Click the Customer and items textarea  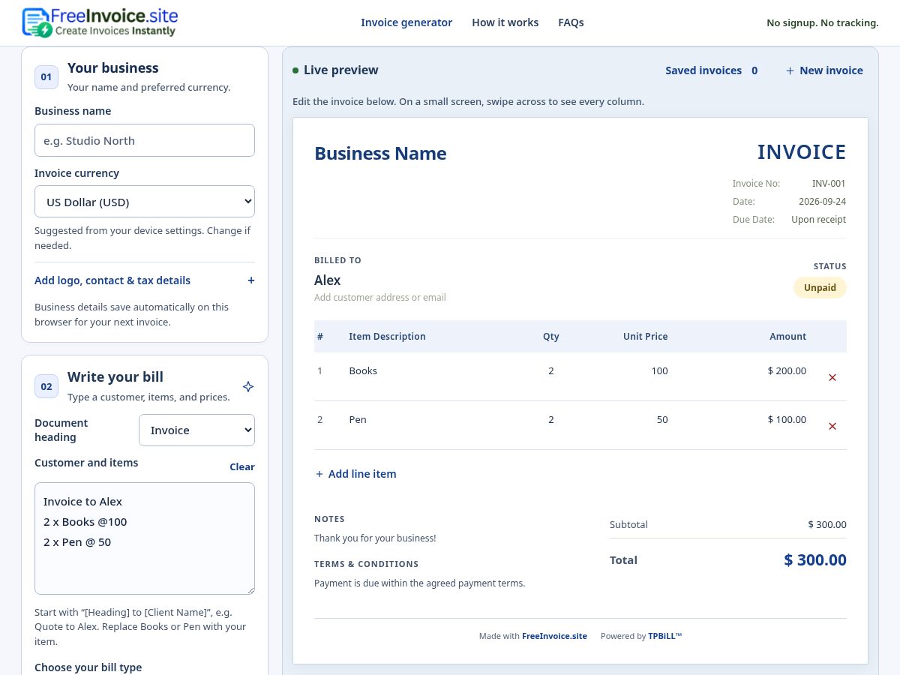tap(145, 538)
